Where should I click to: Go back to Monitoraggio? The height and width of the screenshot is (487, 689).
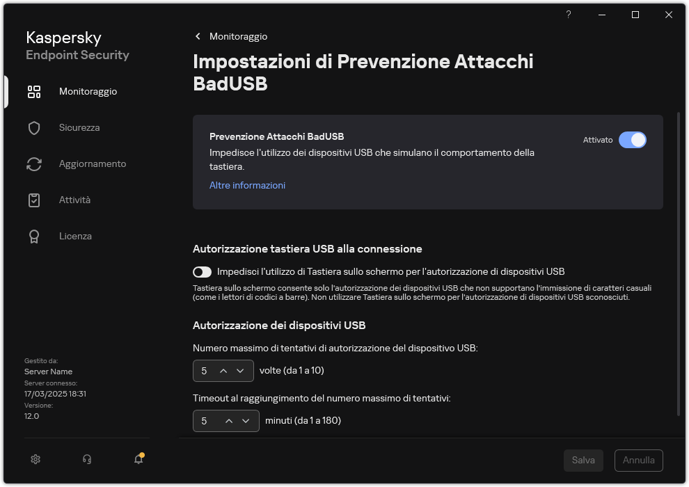coord(230,36)
